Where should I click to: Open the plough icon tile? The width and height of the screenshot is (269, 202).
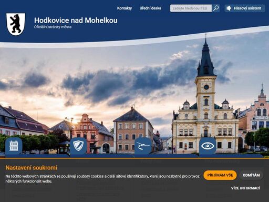pyautogui.click(x=143, y=146)
